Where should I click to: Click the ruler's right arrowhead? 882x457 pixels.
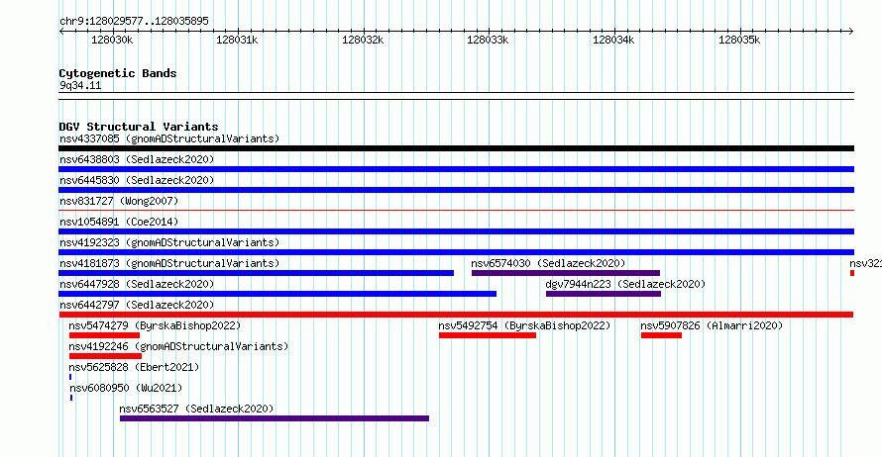click(x=851, y=32)
